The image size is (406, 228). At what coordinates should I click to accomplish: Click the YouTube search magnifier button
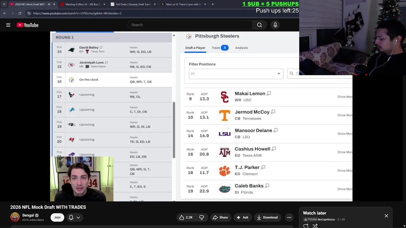click(259, 25)
